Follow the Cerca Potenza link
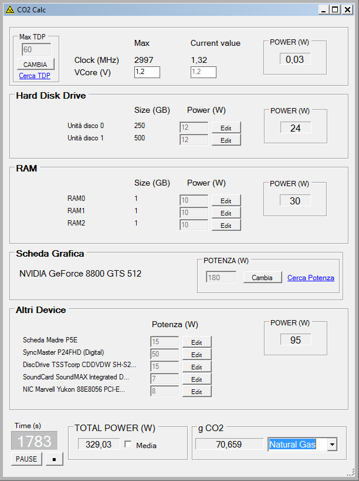Viewport: 359px width, 481px height. tap(310, 278)
